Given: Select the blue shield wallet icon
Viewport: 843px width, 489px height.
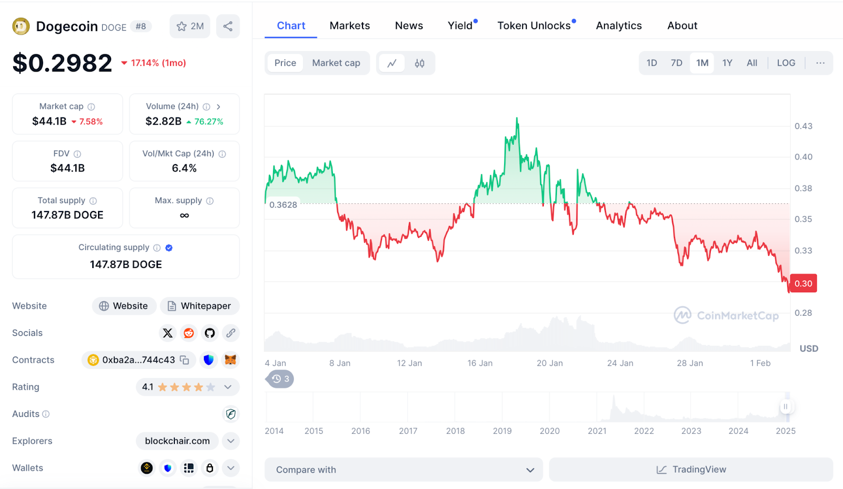Looking at the screenshot, I should click(168, 468).
